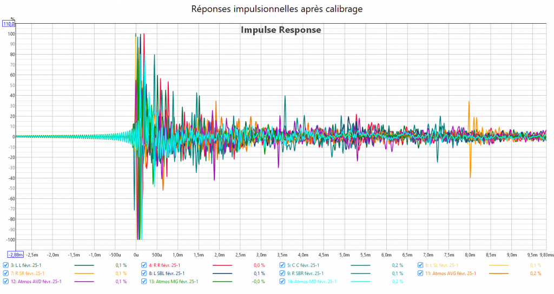
Task: Uncheck the 7: R SR trace checkbox
Action: [6, 273]
